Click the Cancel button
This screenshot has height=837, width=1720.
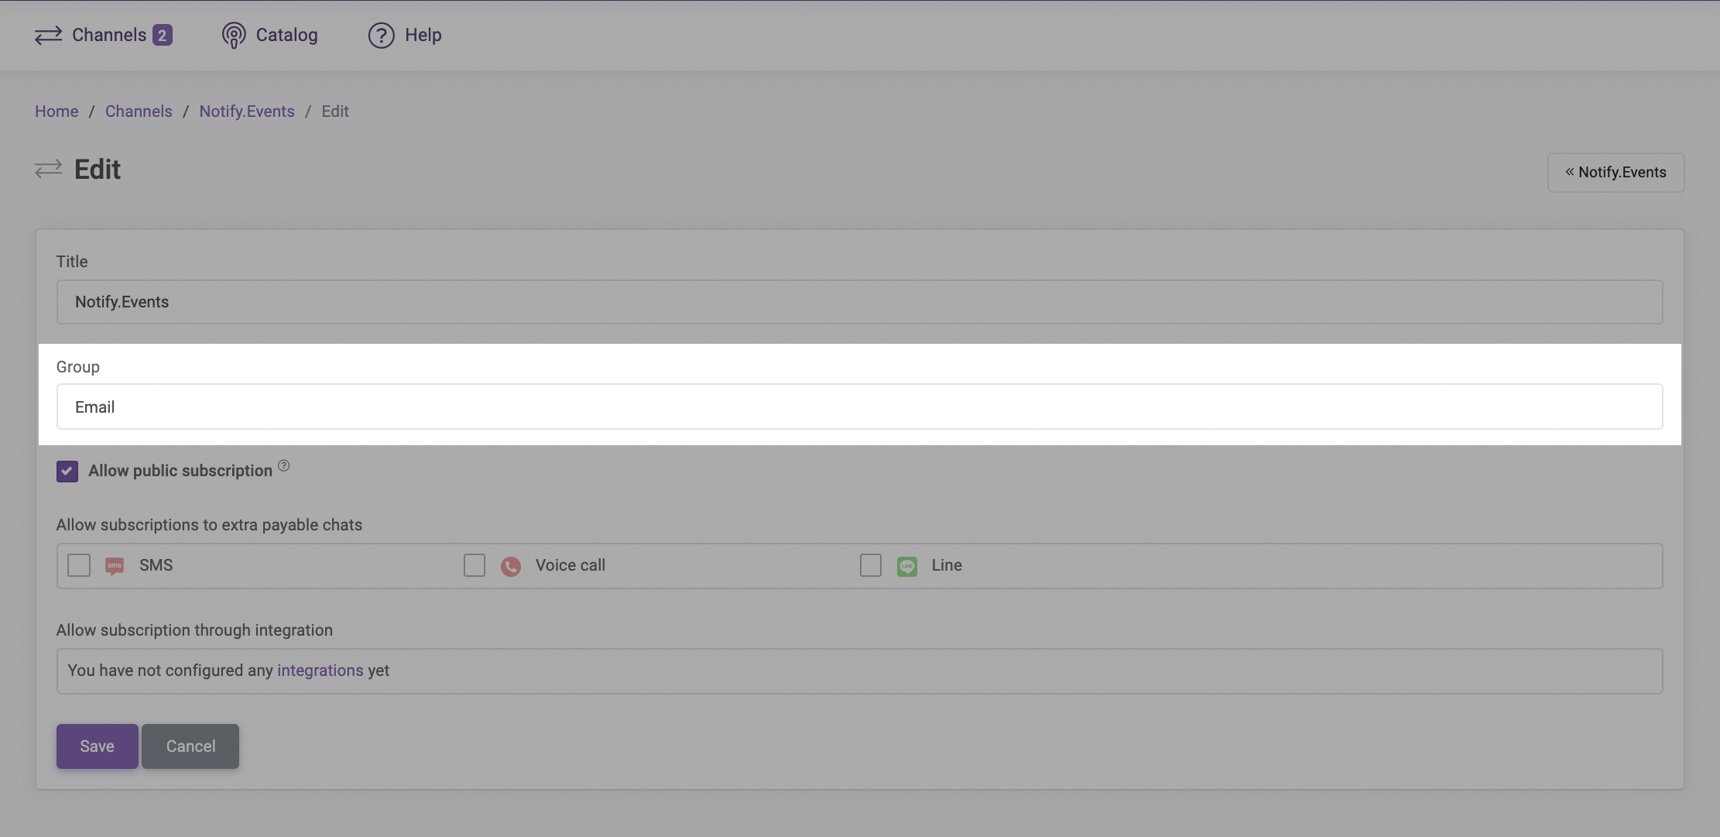point(190,746)
